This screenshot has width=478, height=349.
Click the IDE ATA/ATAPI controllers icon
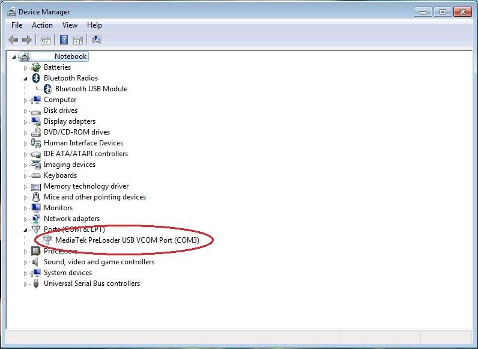click(x=36, y=154)
